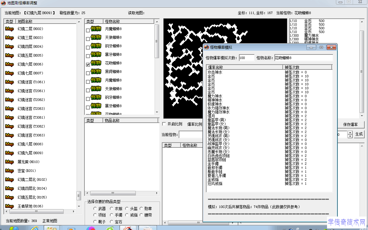
Task: Select the 武器 item type radio button
Action: 95,209
